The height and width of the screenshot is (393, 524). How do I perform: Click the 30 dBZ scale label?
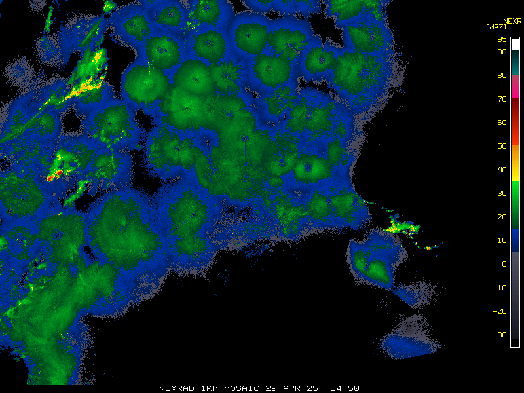502,193
